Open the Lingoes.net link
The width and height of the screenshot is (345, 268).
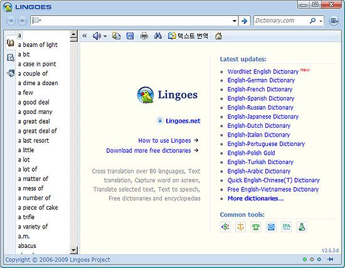click(183, 121)
